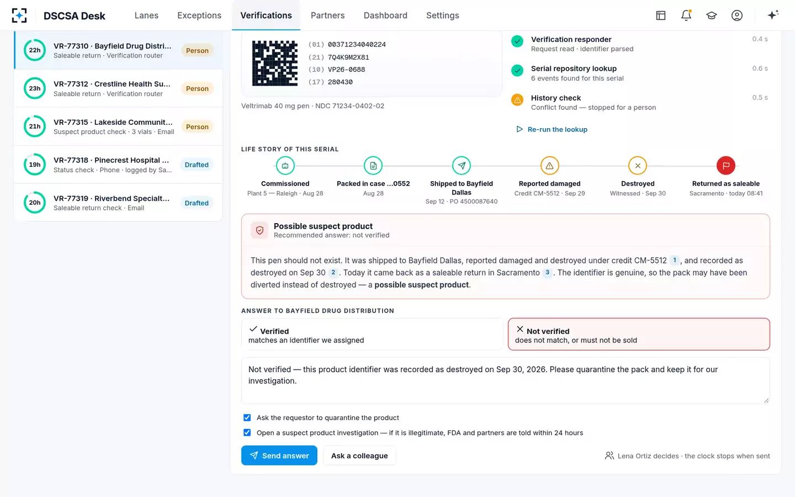Open citation reference 1 in the explanation
Viewport: 795px width, 497px height.
pos(675,260)
